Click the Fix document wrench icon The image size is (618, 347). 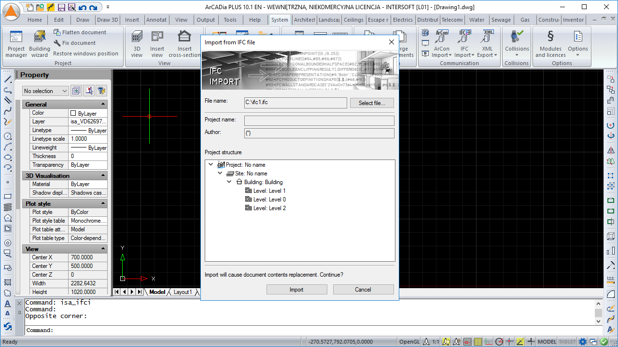(57, 43)
